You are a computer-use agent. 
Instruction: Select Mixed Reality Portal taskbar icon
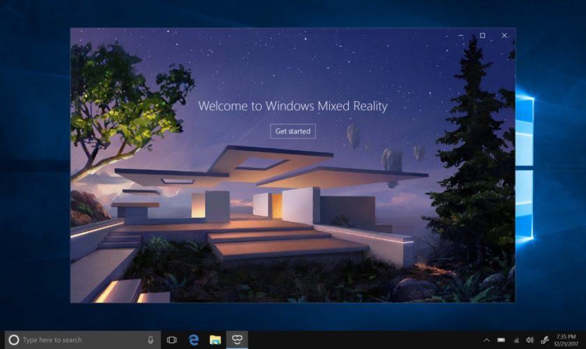pos(237,340)
